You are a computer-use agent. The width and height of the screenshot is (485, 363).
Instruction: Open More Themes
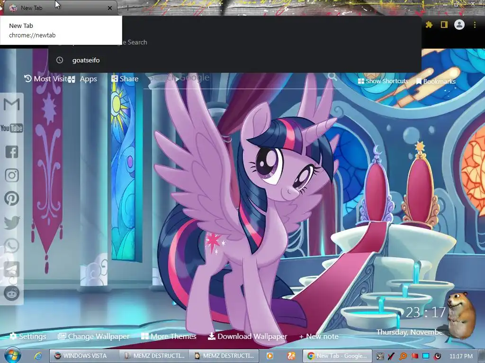coord(169,336)
